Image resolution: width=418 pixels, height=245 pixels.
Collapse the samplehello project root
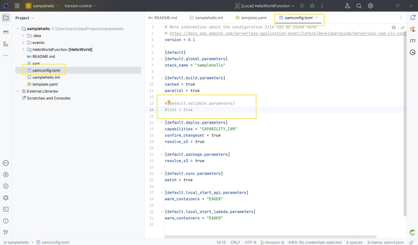tap(18, 29)
